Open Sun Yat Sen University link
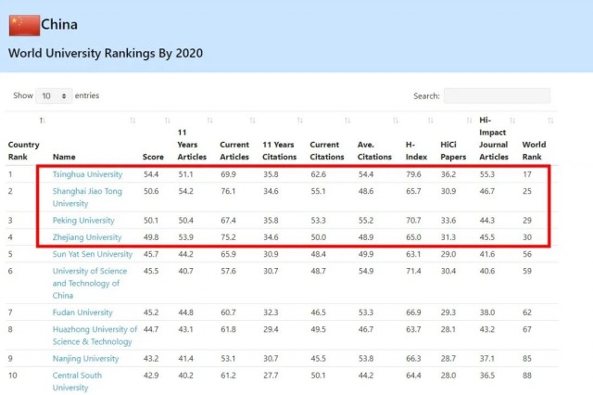593x395 pixels. coord(93,254)
